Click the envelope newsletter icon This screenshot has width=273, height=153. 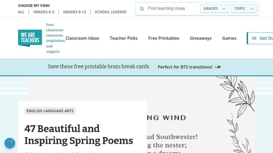tap(254, 38)
